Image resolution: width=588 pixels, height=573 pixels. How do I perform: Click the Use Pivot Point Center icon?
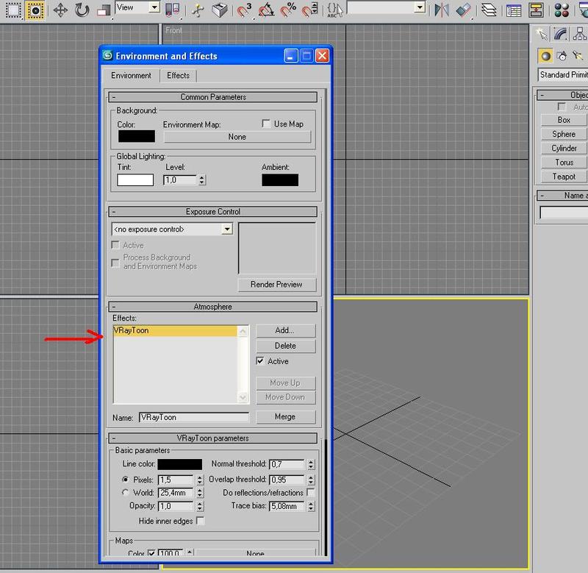click(x=173, y=10)
